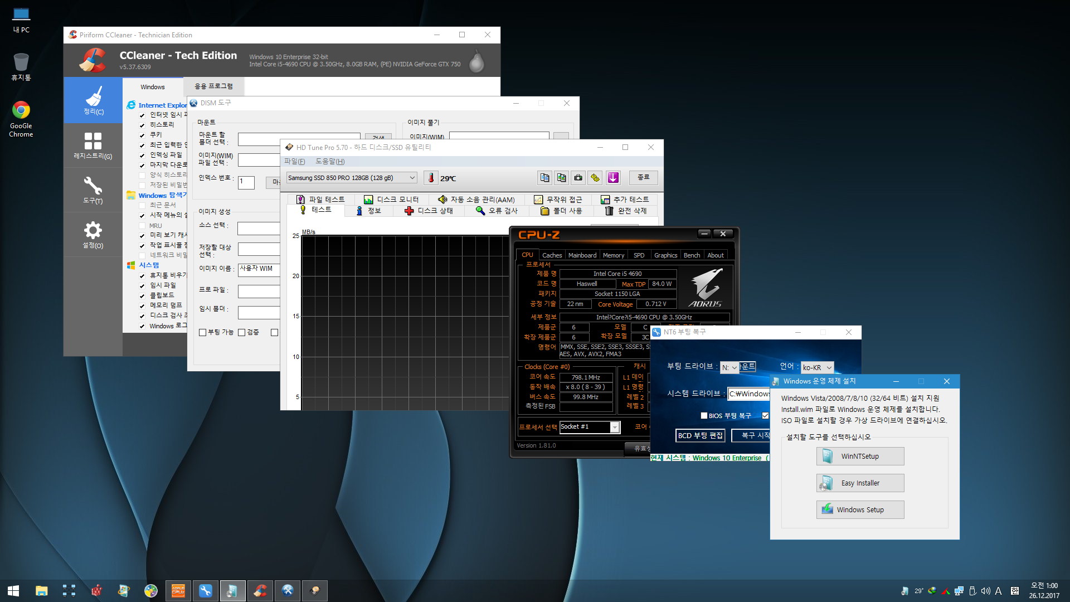The width and height of the screenshot is (1070, 602).
Task: Open the CCleaner Registry (레지스트리) sidebar section
Action: [x=93, y=145]
